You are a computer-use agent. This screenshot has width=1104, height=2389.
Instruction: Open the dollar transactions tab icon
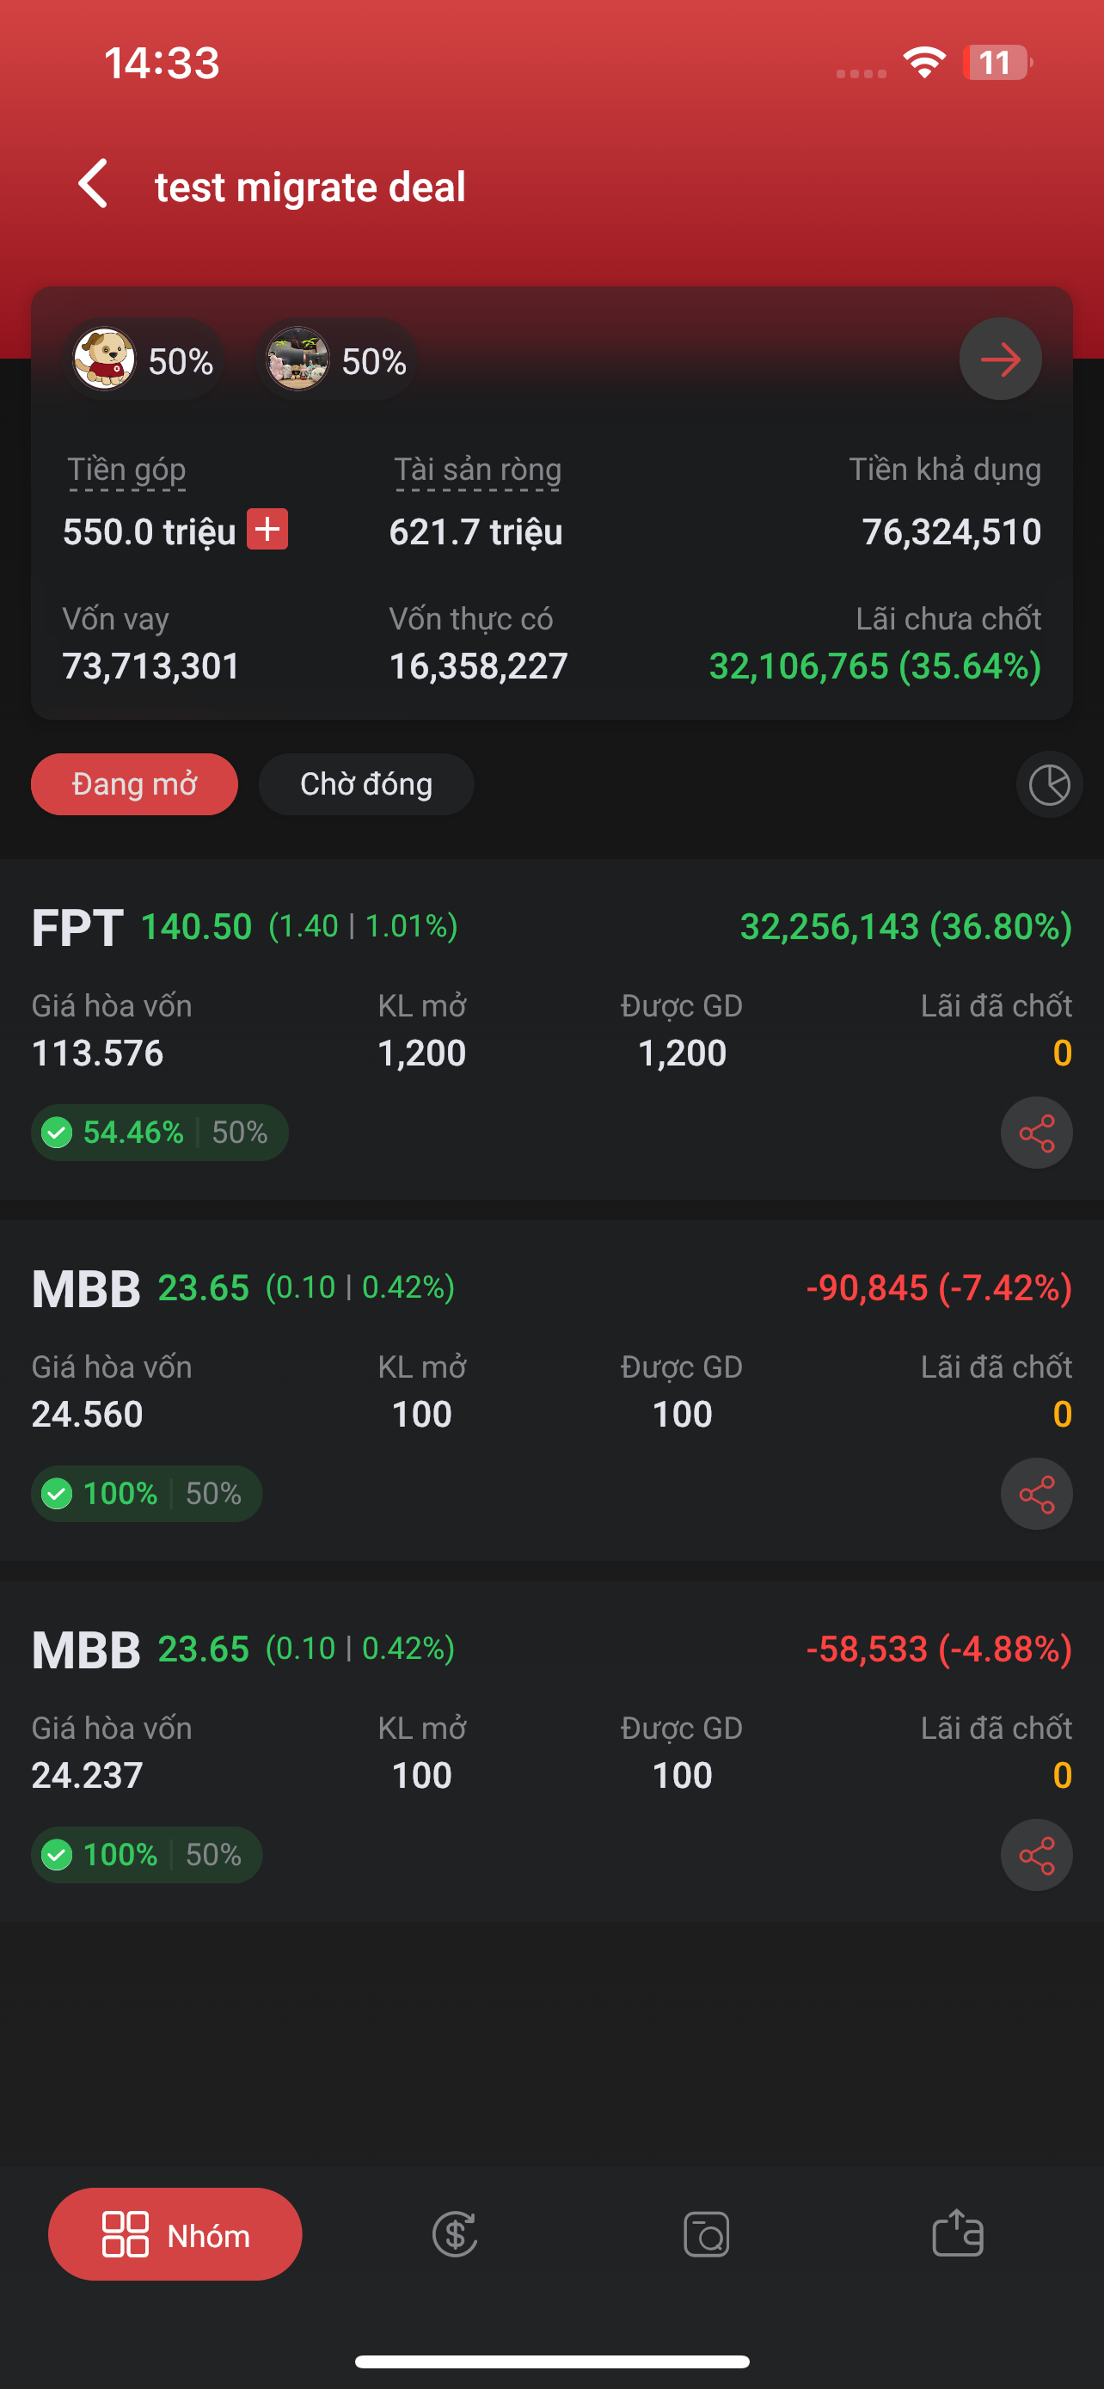click(455, 2234)
